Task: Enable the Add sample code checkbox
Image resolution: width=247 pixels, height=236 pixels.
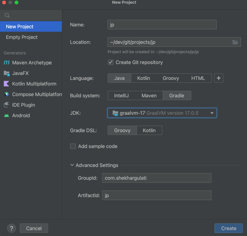Action: (x=73, y=146)
